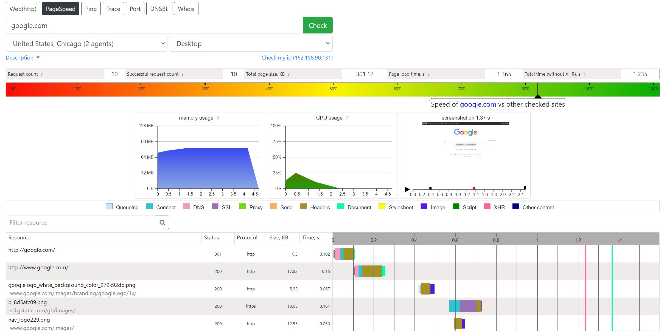The height and width of the screenshot is (331, 661).
Task: Click the Proxy legend color swatch
Action: tap(243, 206)
